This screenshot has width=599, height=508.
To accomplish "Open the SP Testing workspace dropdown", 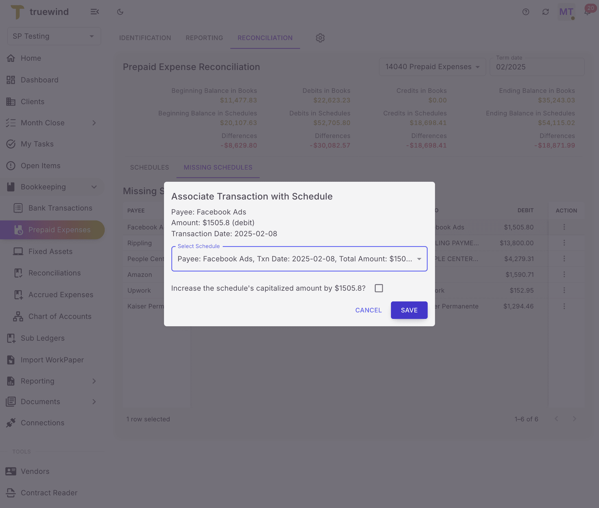I will (x=54, y=36).
